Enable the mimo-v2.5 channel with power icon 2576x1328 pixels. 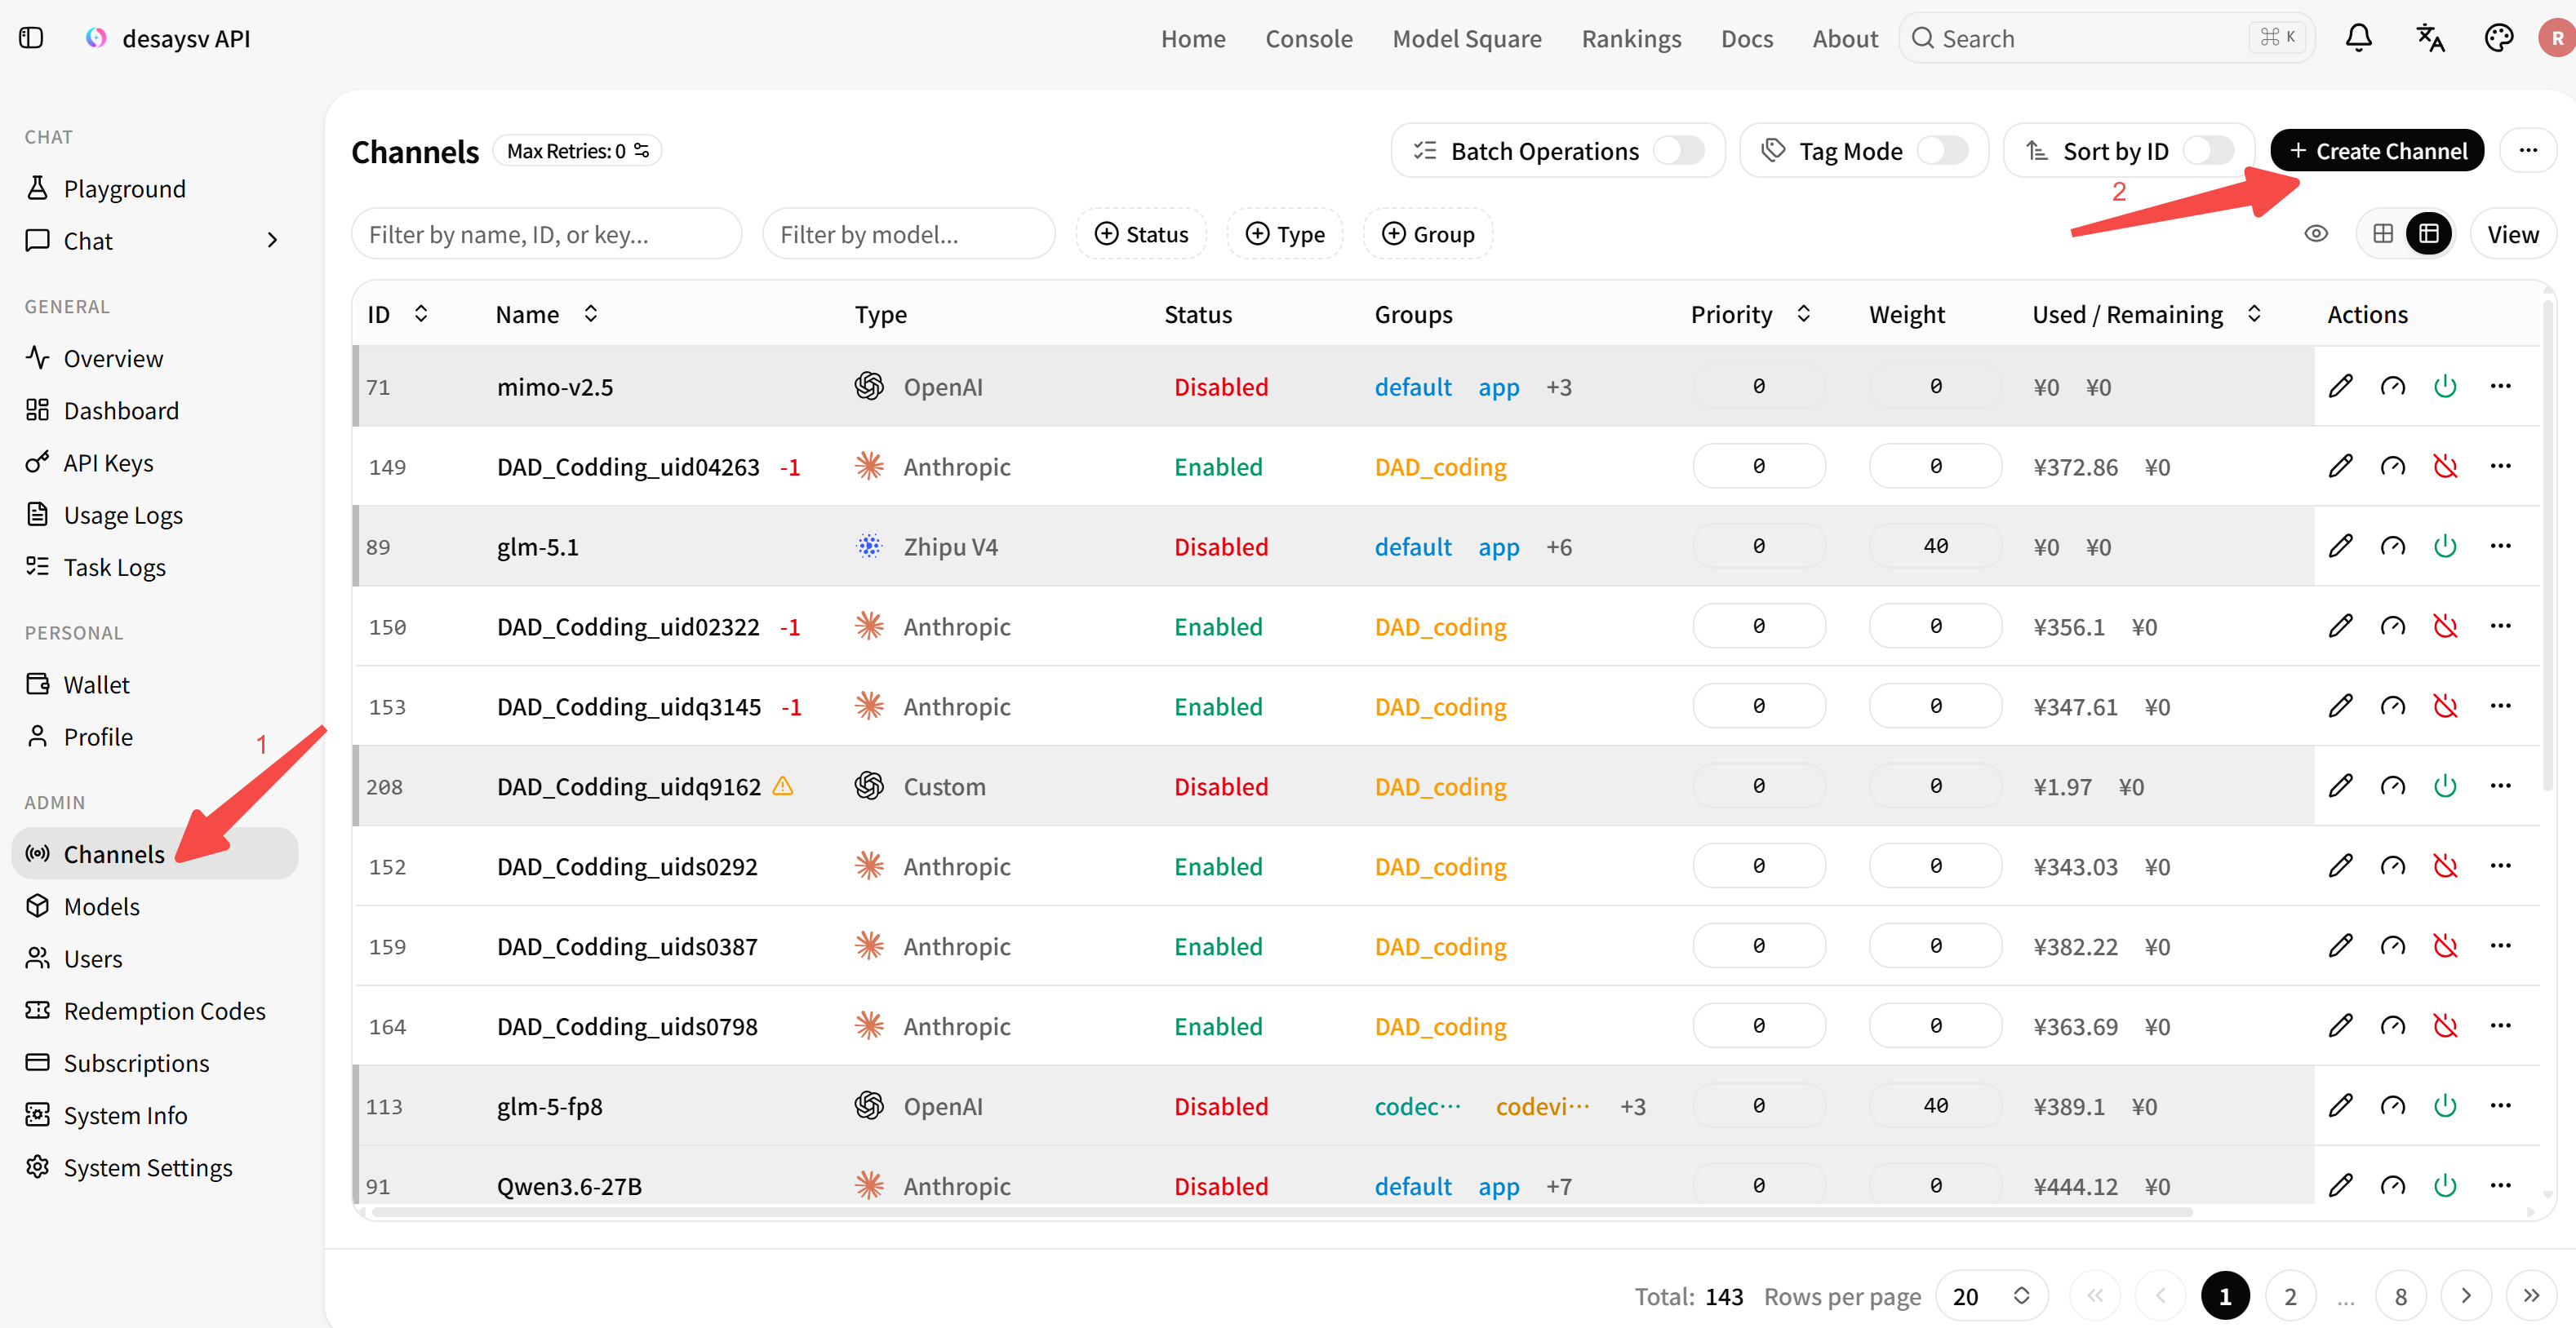pos(2445,386)
